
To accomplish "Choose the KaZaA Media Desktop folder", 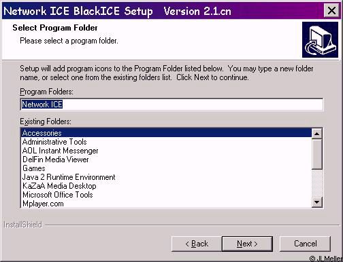I will click(x=166, y=186).
